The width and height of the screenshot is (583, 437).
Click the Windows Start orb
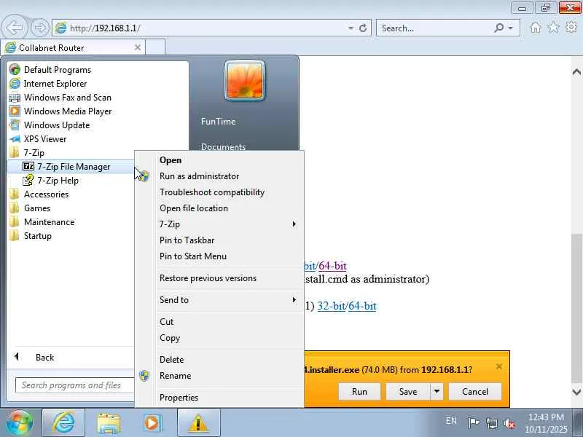tap(19, 422)
